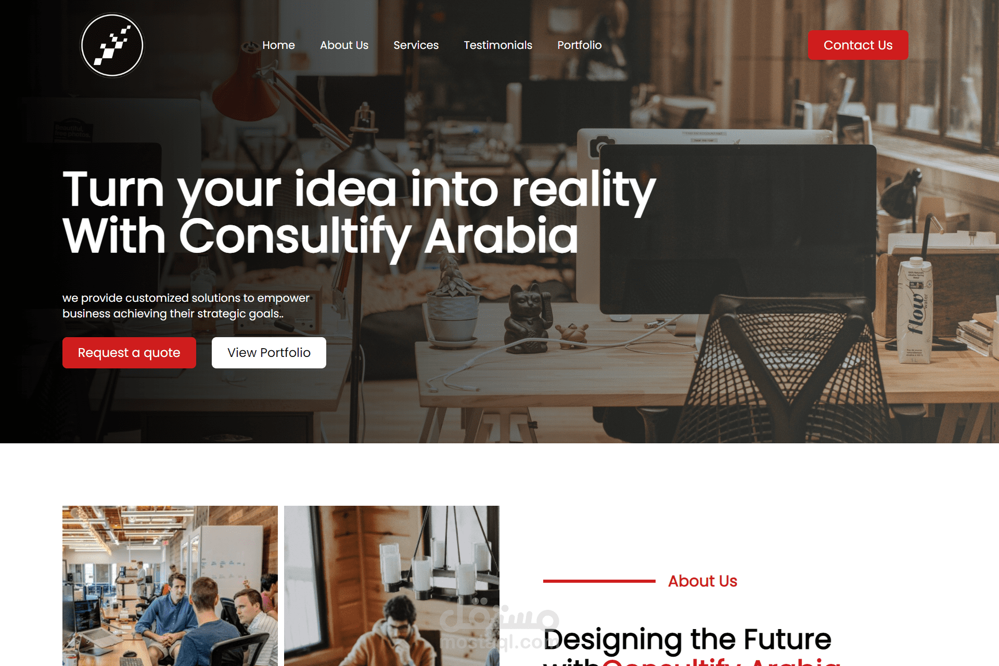Click the Request a quote button

pyautogui.click(x=130, y=352)
